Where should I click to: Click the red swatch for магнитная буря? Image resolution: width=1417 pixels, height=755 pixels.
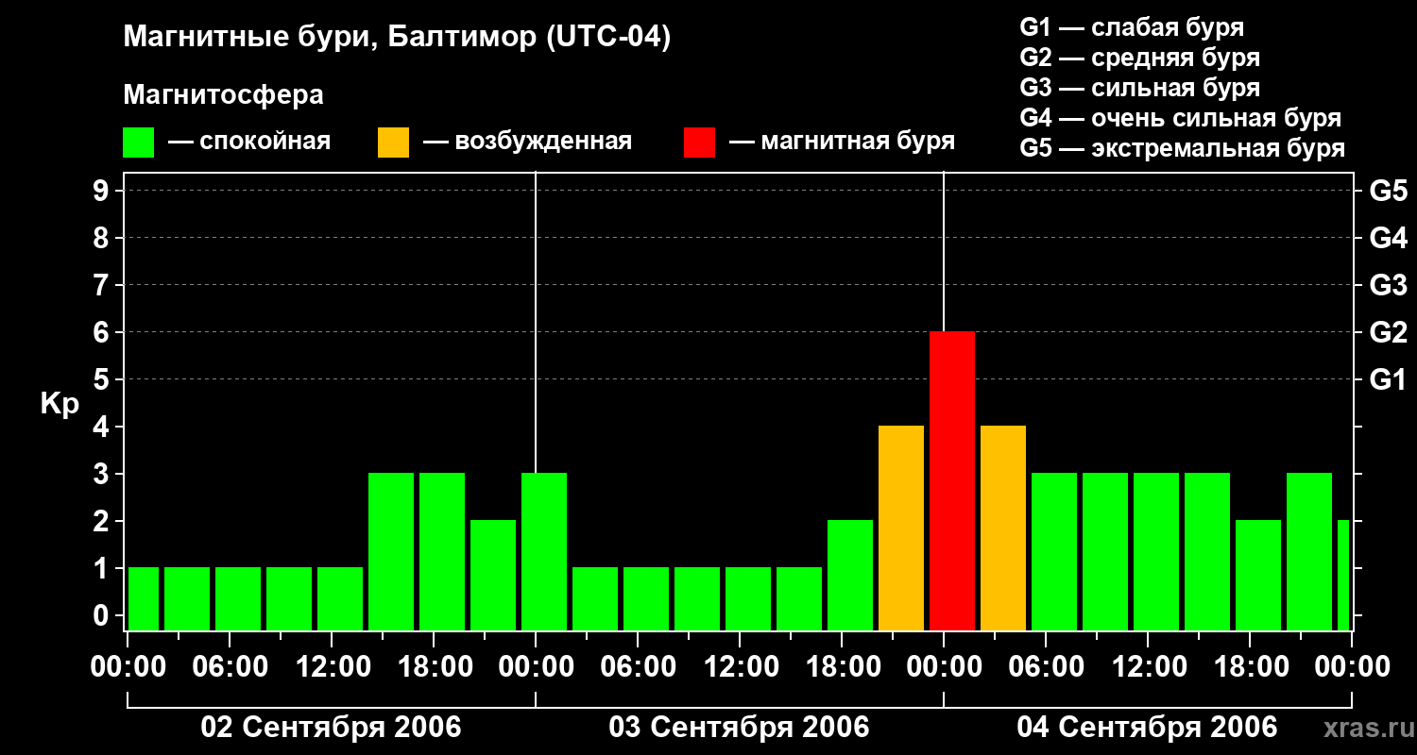(x=699, y=143)
